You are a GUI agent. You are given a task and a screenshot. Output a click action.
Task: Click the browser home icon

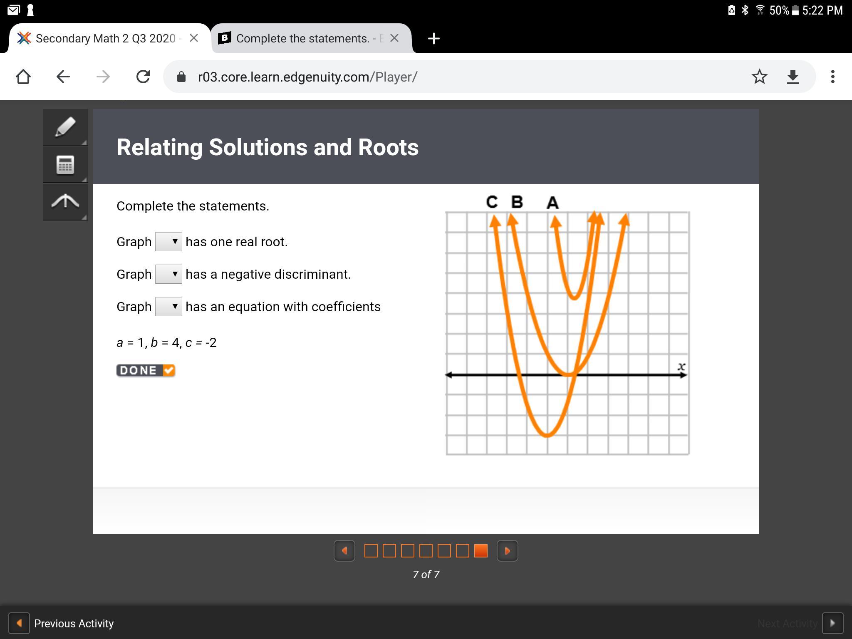coord(23,77)
